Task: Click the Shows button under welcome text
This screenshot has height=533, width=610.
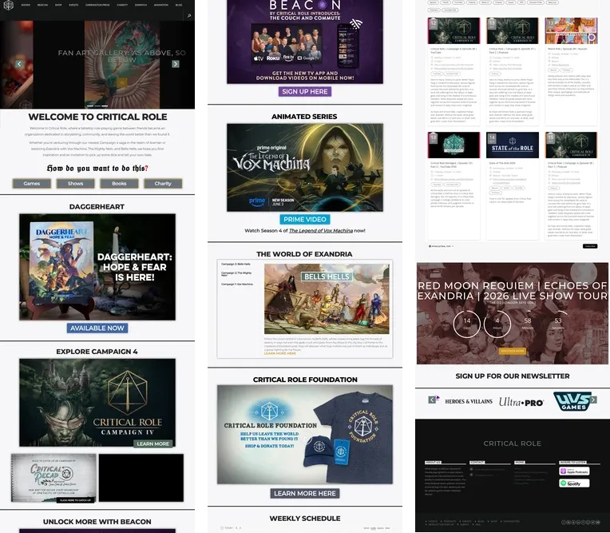Action: [76, 183]
